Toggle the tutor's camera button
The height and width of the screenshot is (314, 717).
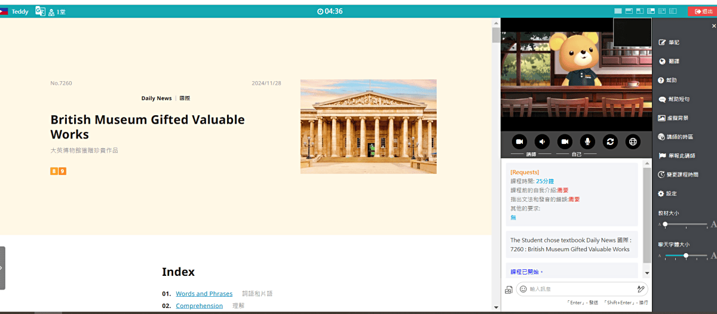tap(519, 141)
